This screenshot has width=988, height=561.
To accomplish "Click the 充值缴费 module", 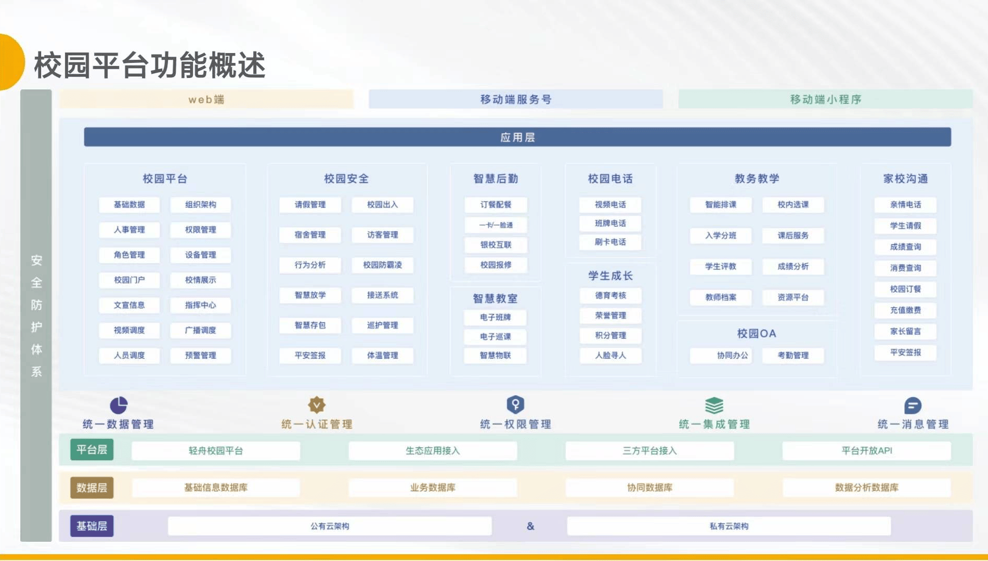I will [905, 310].
